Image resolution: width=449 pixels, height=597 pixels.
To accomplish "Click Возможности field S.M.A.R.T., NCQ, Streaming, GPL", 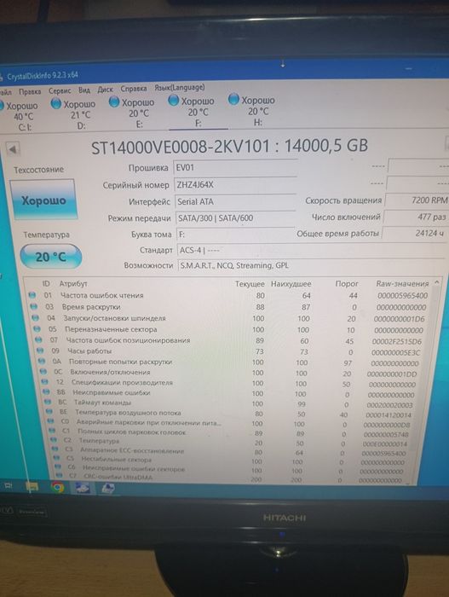I will (x=310, y=265).
